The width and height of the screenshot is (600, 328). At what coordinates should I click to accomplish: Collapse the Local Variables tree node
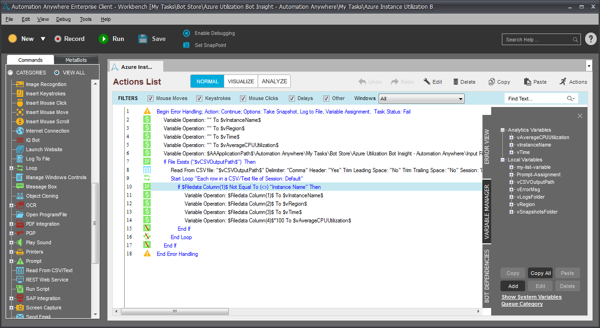click(x=503, y=160)
